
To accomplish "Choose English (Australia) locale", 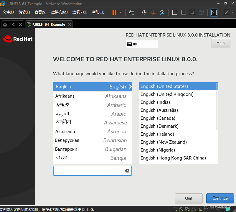I will pyautogui.click(x=178, y=110).
